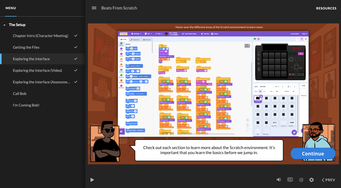
Task: Open Debug from the Scratch toolbar
Action: tap(214, 34)
